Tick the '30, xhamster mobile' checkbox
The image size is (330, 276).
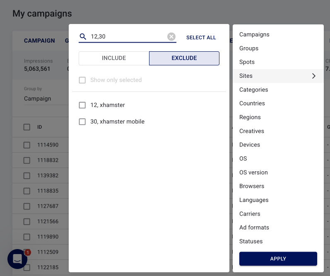coord(82,122)
